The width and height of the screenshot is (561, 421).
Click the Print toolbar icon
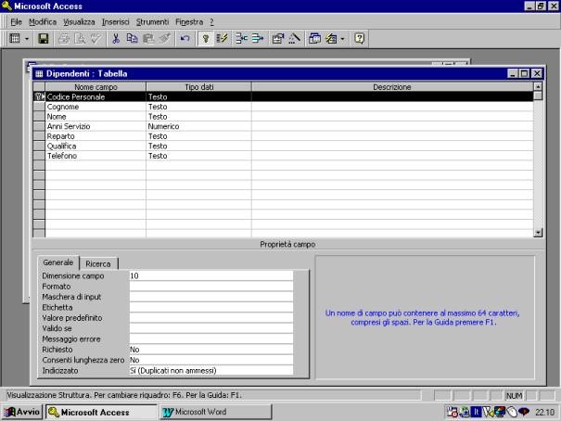64,38
